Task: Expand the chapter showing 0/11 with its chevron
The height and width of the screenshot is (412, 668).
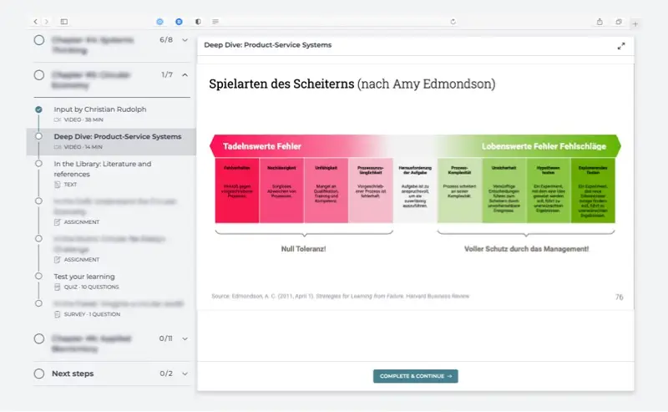Action: (x=185, y=338)
